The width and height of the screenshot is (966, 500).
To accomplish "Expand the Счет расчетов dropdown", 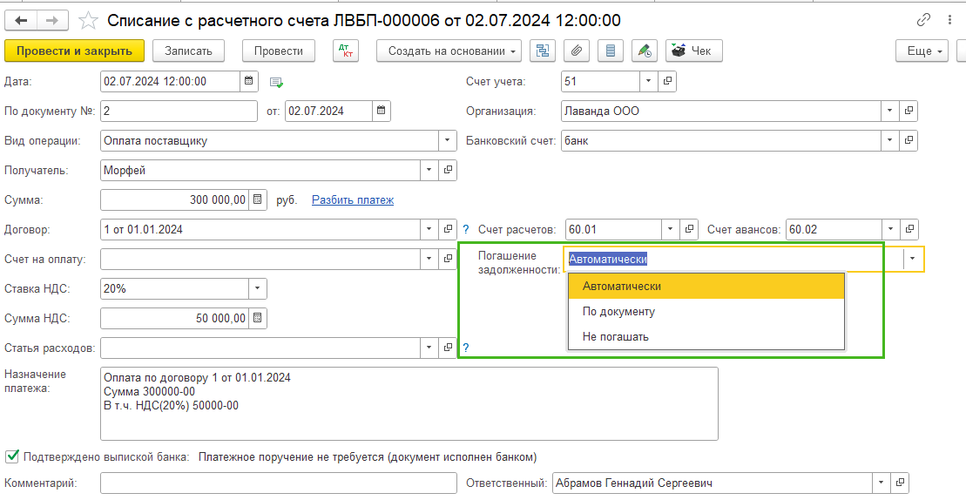I will pyautogui.click(x=671, y=230).
